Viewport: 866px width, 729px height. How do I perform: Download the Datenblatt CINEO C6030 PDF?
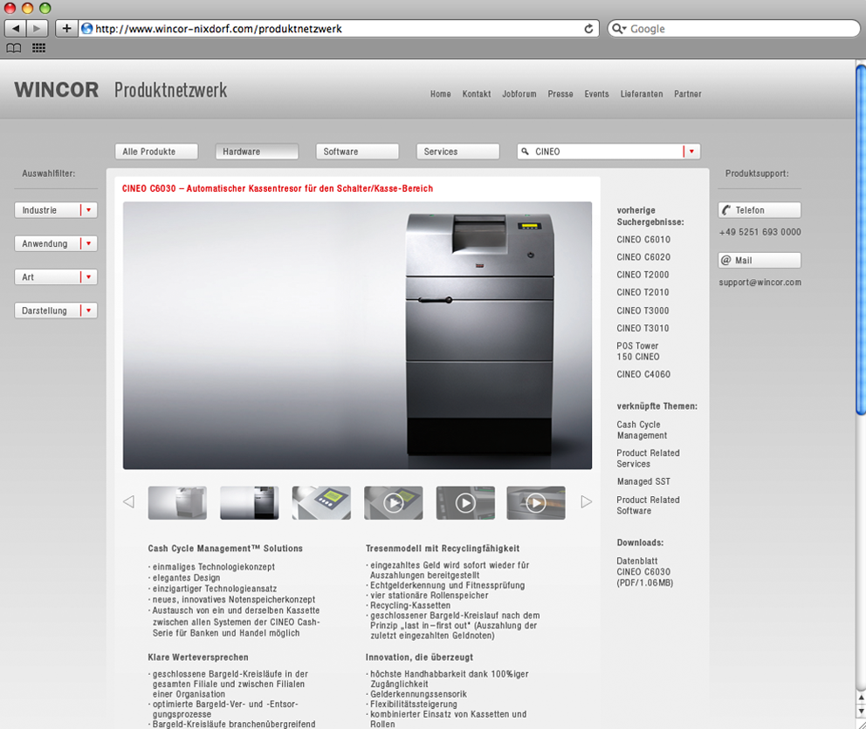click(x=645, y=572)
